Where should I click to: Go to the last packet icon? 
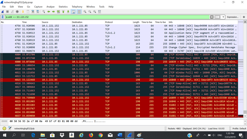point(69,12)
